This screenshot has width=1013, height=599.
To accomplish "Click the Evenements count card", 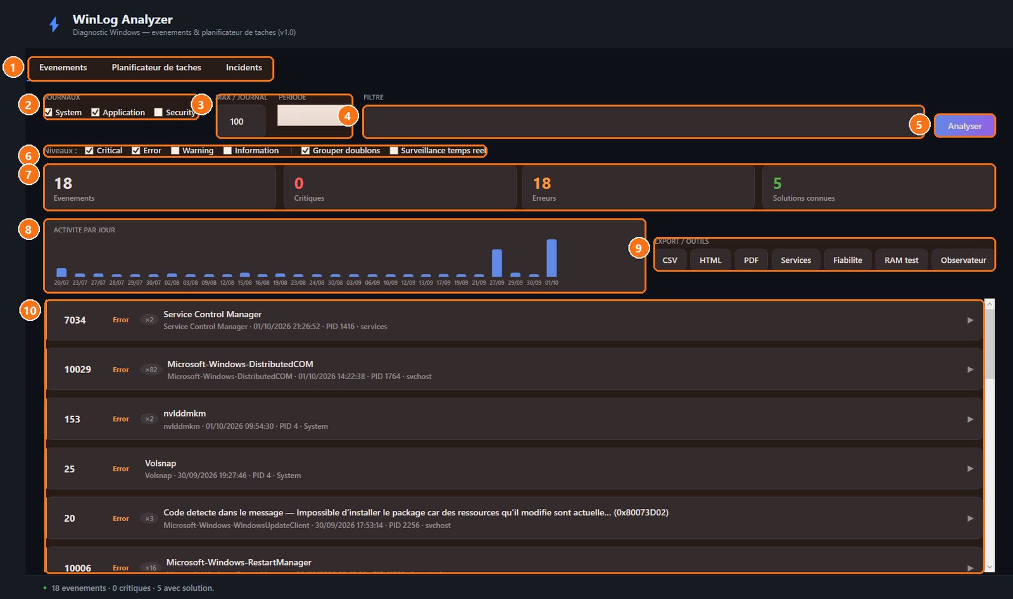I will 160,187.
